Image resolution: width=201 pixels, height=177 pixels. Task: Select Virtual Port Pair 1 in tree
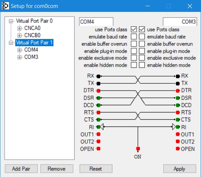34,43
